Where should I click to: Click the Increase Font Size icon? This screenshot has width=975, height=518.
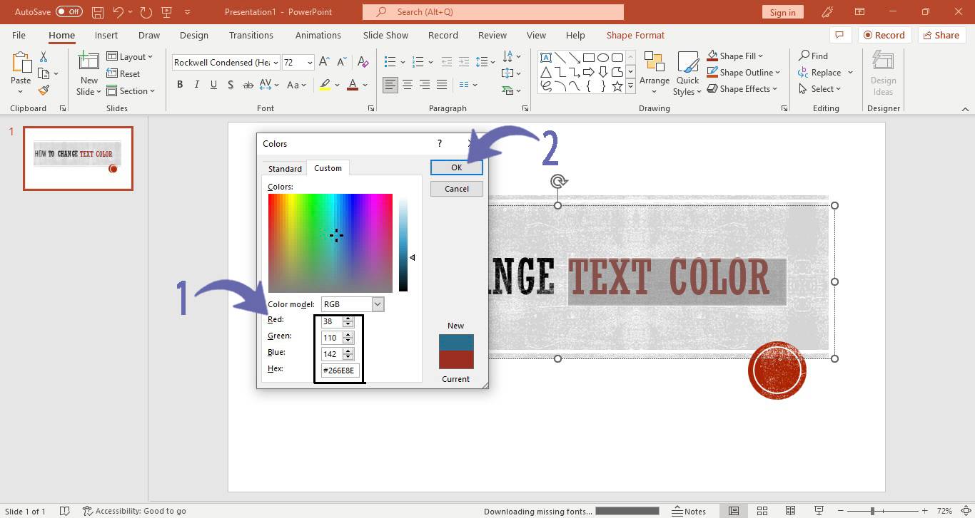point(324,62)
